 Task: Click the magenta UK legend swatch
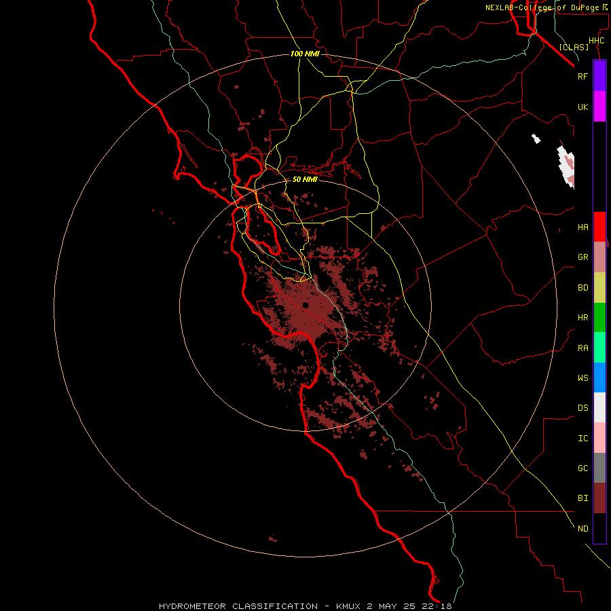point(599,107)
